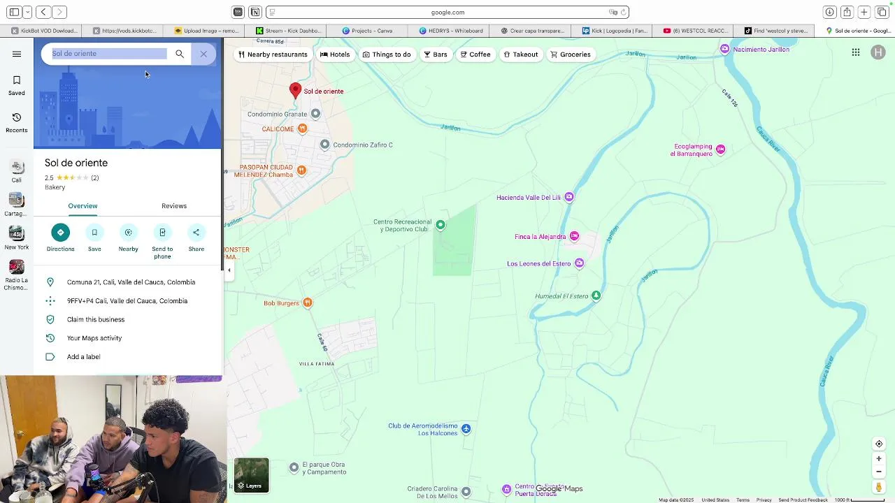Select Club de Aeromodelismo marker
The height and width of the screenshot is (503, 895).
466,428
